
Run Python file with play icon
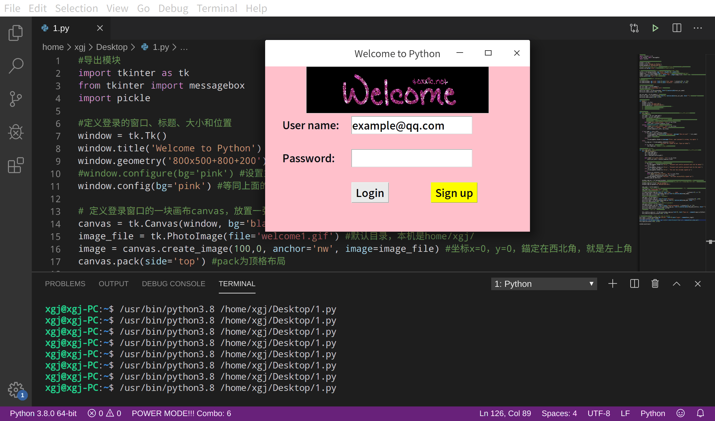655,28
